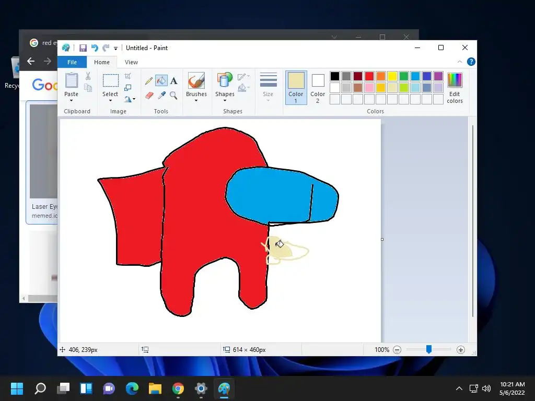Click the 100% zoom level text
This screenshot has height=401, width=535.
[x=382, y=349]
